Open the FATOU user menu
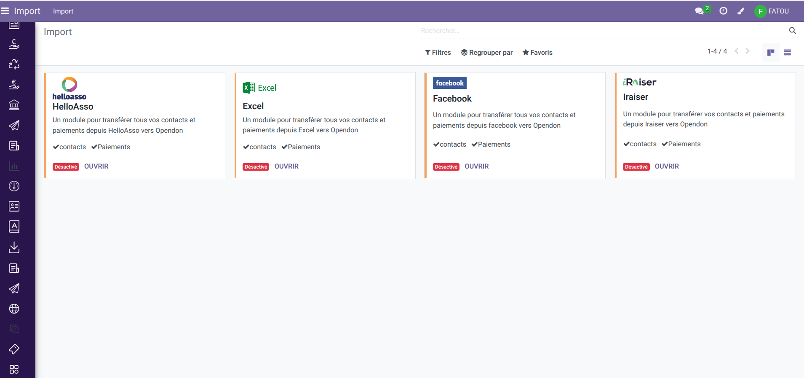Screen dimensions: 804x378 pyautogui.click(x=772, y=11)
